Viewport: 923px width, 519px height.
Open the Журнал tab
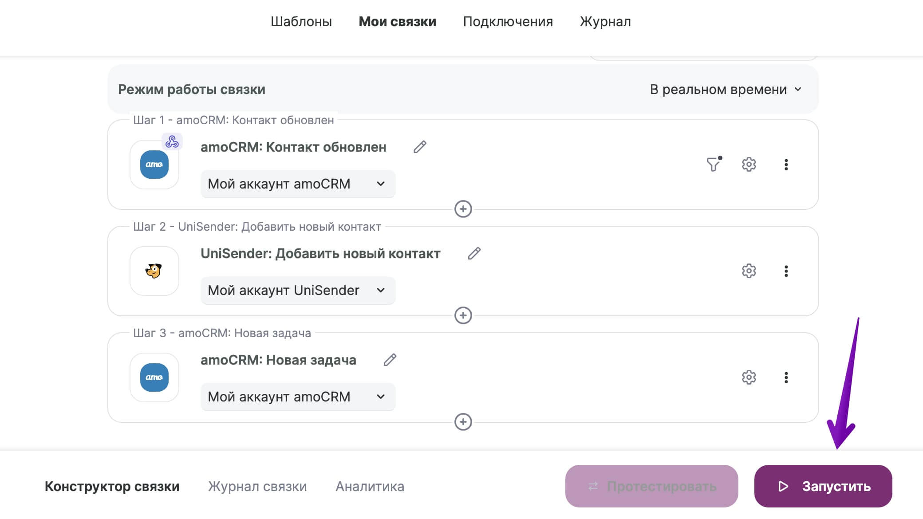pos(605,21)
